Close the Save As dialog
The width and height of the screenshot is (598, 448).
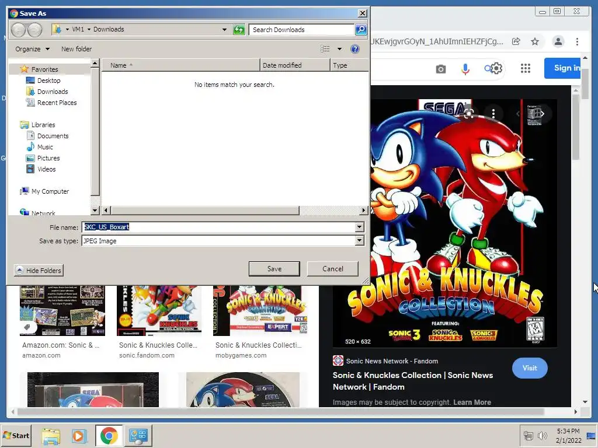tap(362, 13)
